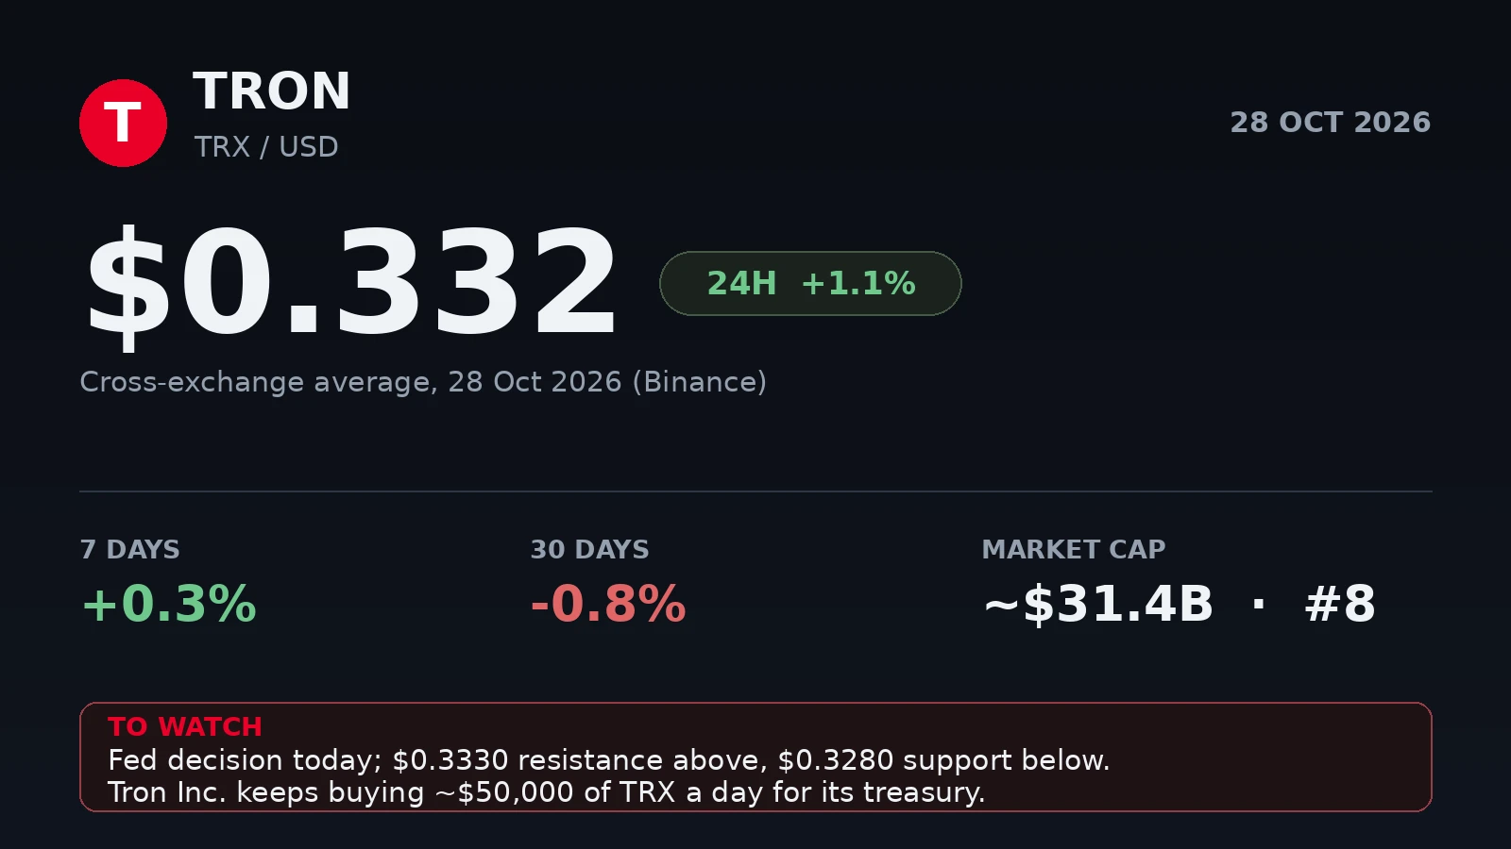Click the +0.3% seven-day change value
The height and width of the screenshot is (849, 1511).
click(x=169, y=604)
